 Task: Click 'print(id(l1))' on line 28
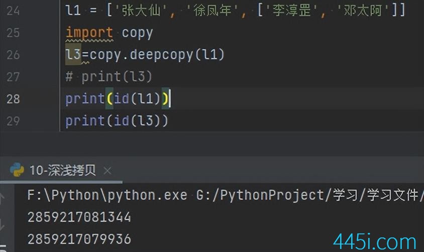click(117, 98)
